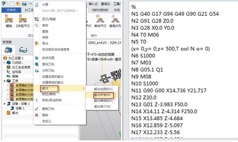
Task: Click the line N1 G40 G17 G94 G49 G90 G21 G54
Action: click(x=175, y=14)
